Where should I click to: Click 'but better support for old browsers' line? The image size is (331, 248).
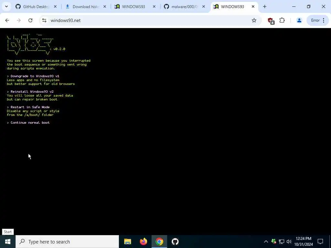click(41, 84)
